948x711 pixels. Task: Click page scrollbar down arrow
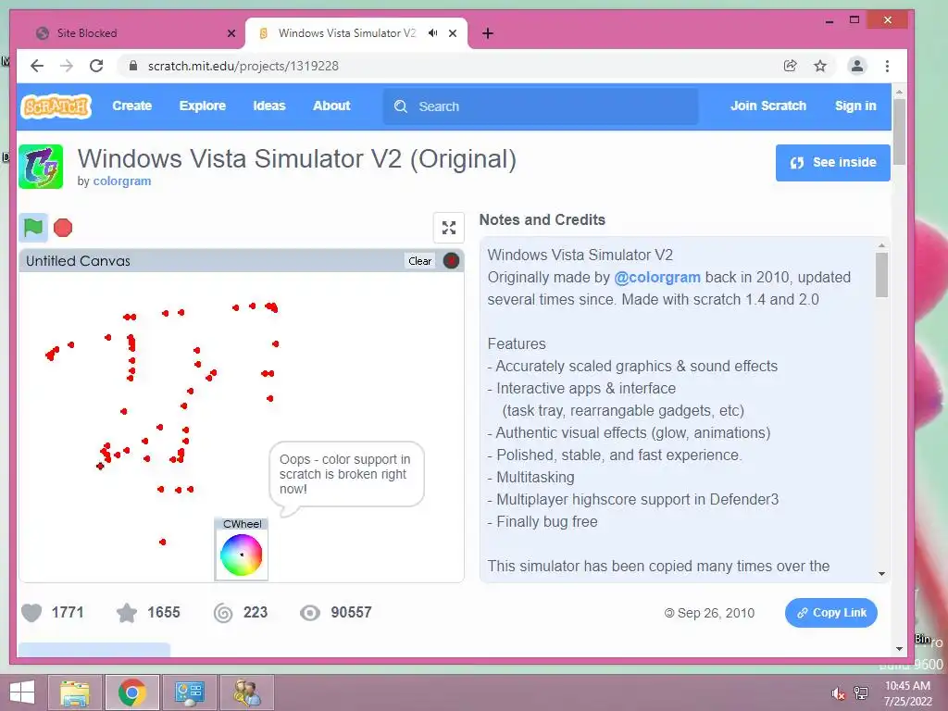[x=899, y=649]
